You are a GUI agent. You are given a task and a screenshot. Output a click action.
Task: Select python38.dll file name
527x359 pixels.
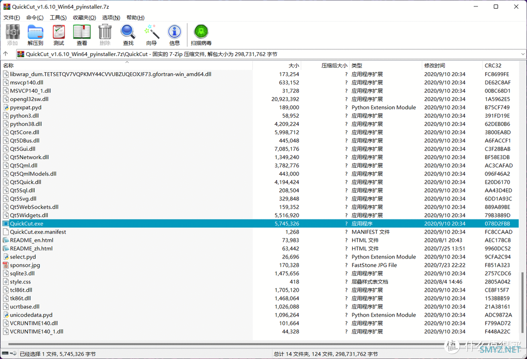[x=26, y=124]
